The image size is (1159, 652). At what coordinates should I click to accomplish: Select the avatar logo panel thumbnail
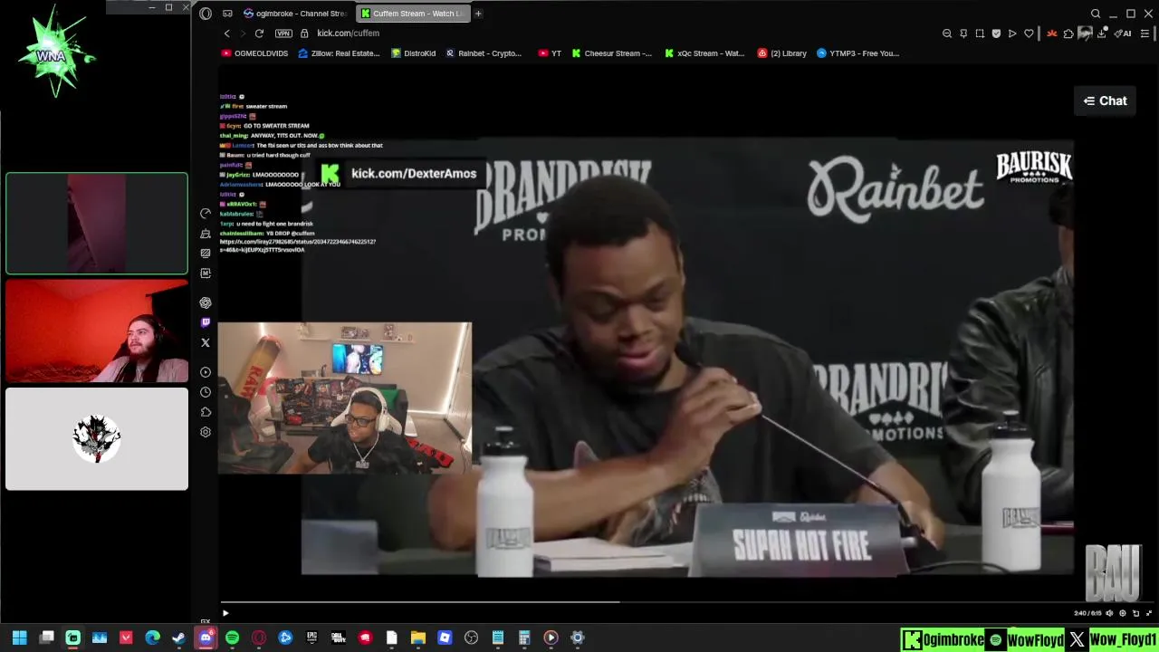coord(97,439)
